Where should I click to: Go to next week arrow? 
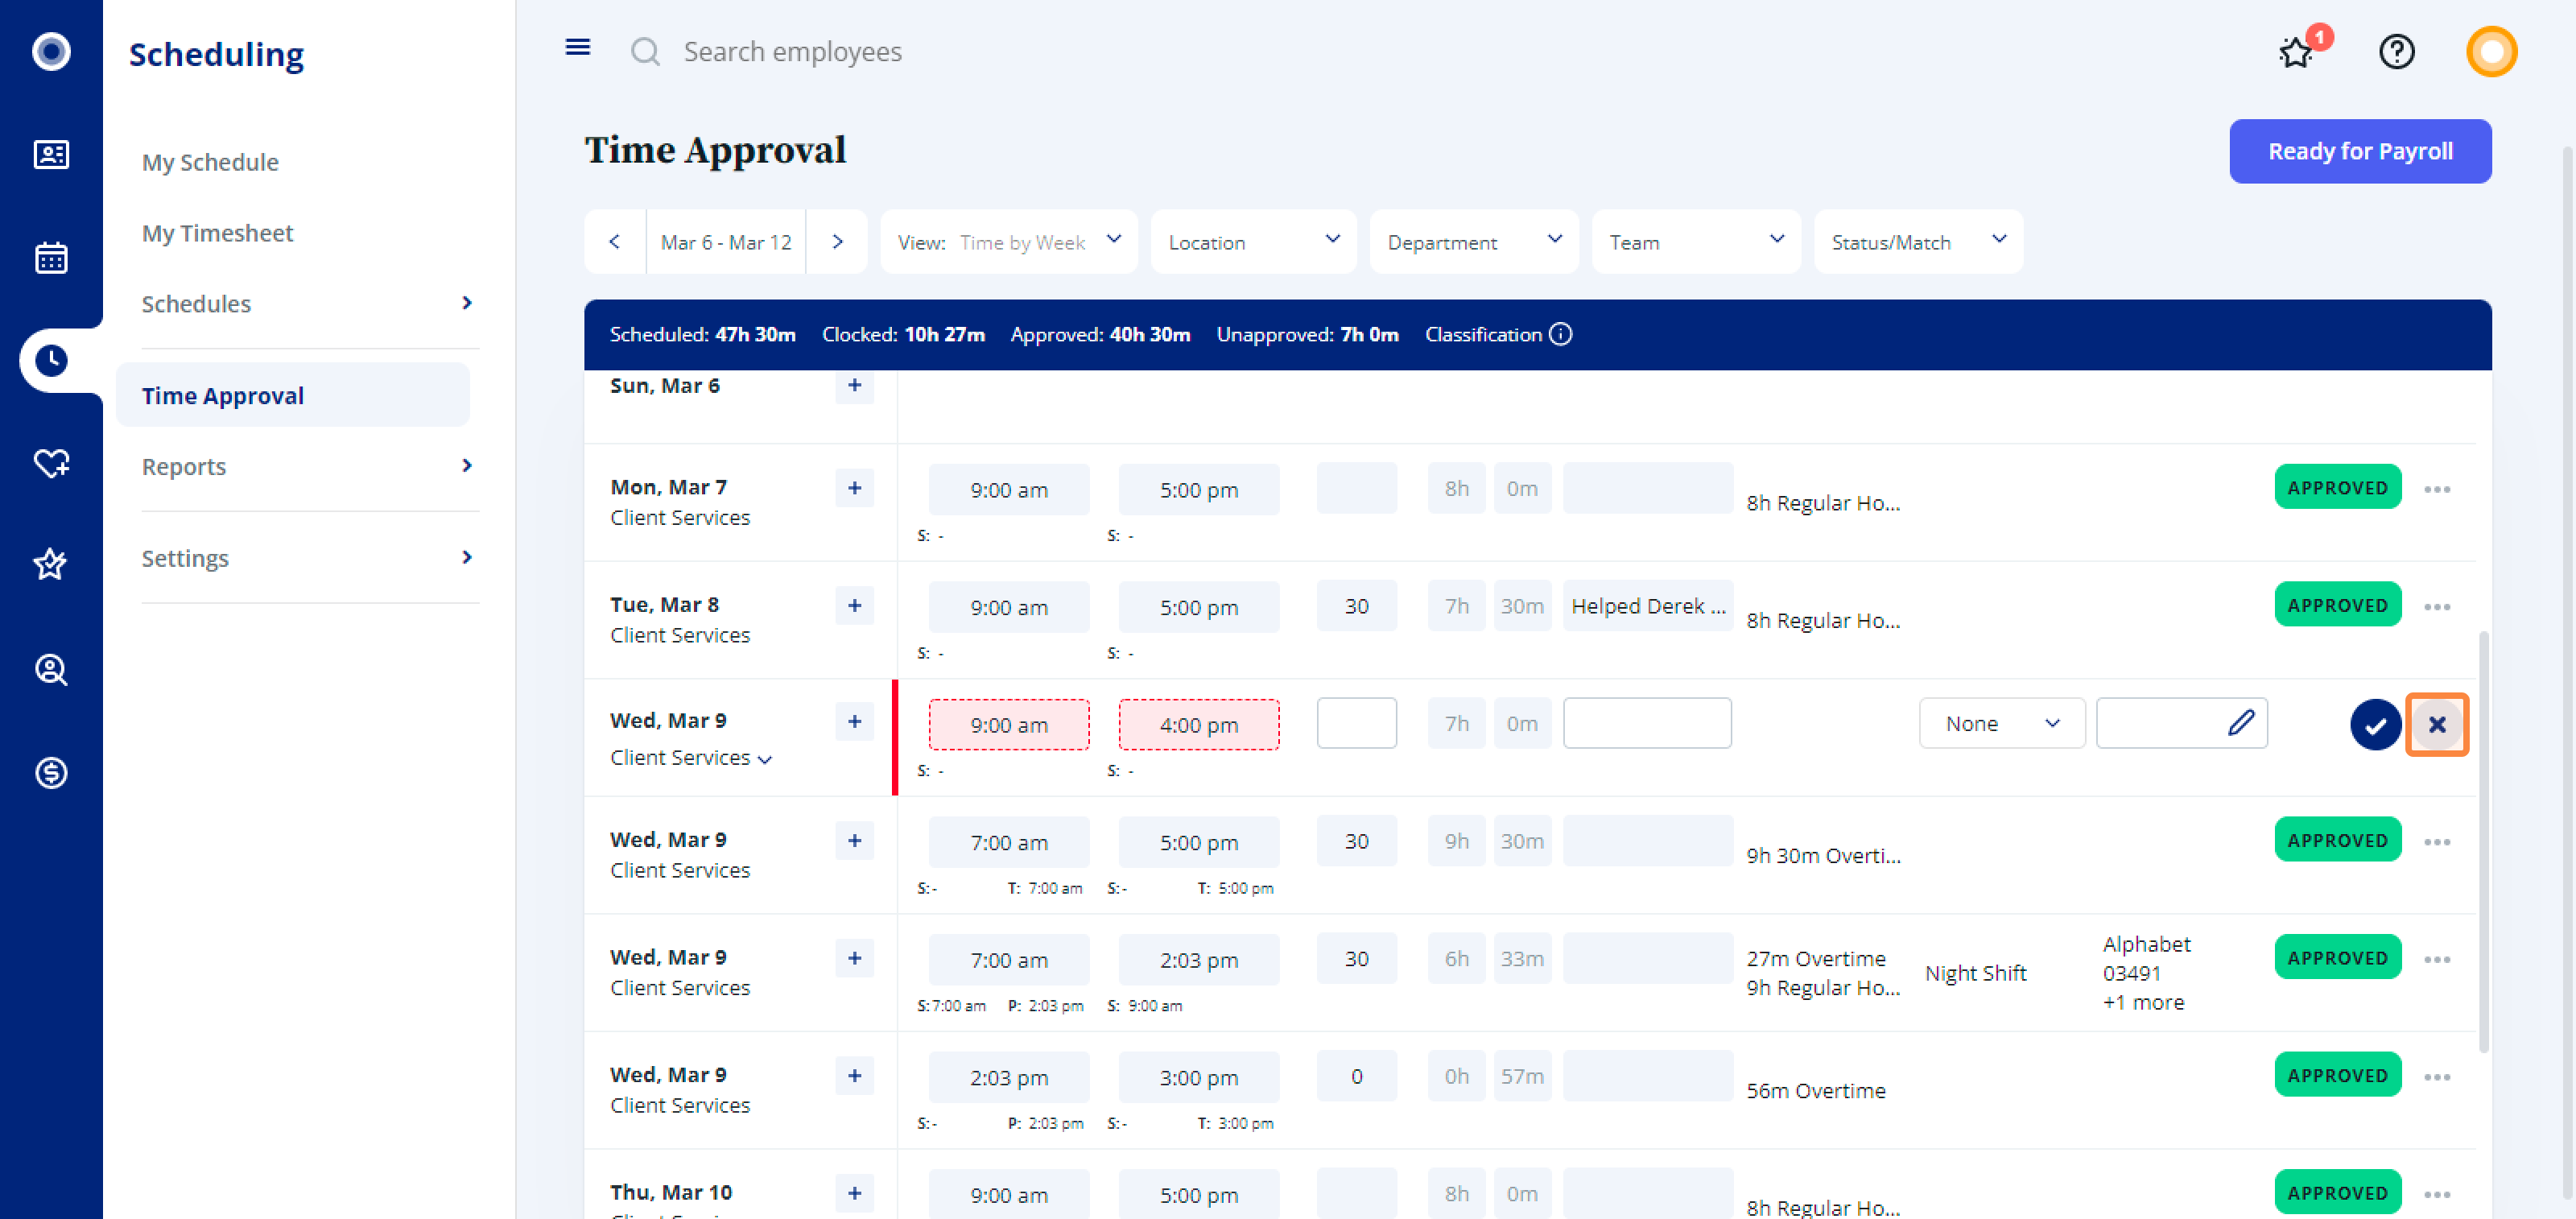[x=837, y=241]
